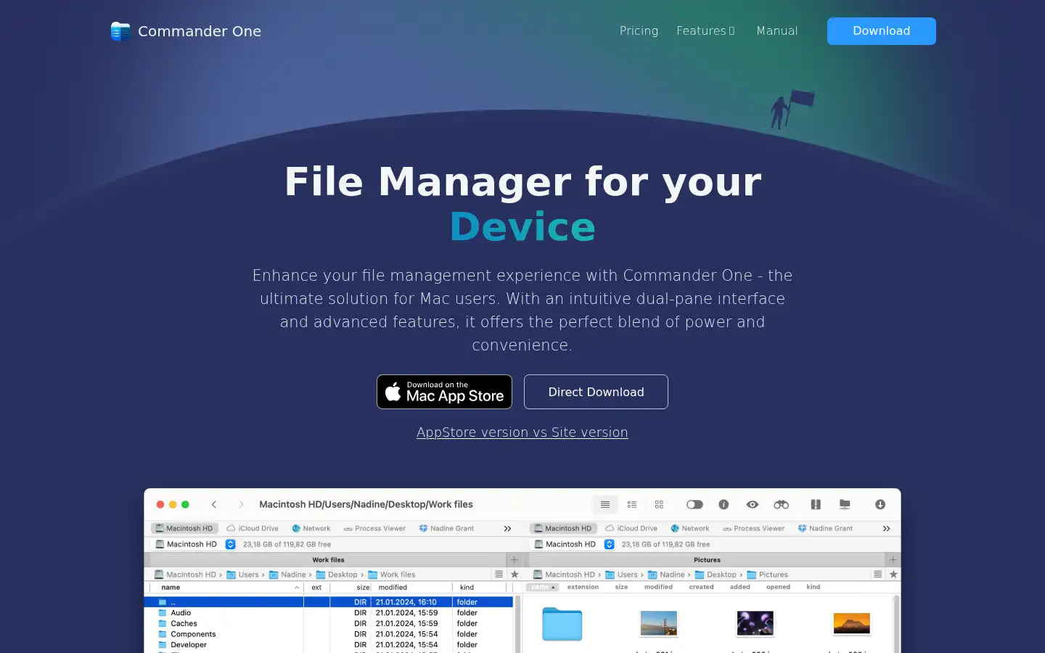The width and height of the screenshot is (1045, 653).
Task: Click the binoculars search icon
Action: pyautogui.click(x=781, y=504)
